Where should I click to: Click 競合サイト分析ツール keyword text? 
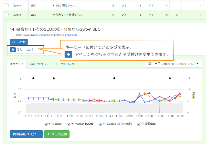click(x=69, y=15)
